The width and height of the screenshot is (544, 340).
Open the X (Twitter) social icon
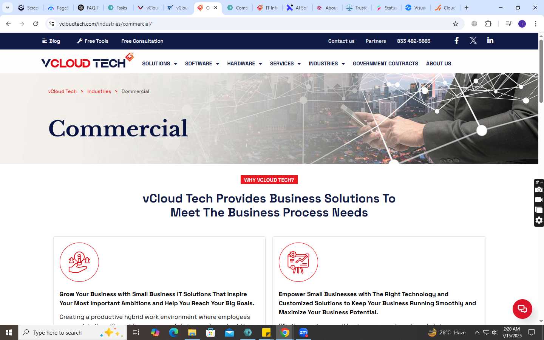click(x=473, y=41)
